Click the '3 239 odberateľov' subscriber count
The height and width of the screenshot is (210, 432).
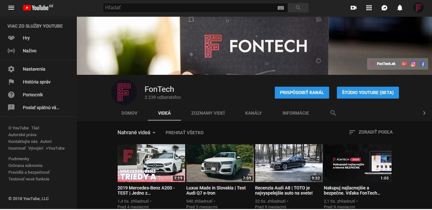click(x=163, y=97)
